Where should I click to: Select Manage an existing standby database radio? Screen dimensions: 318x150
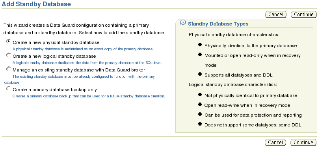[x=9, y=69]
